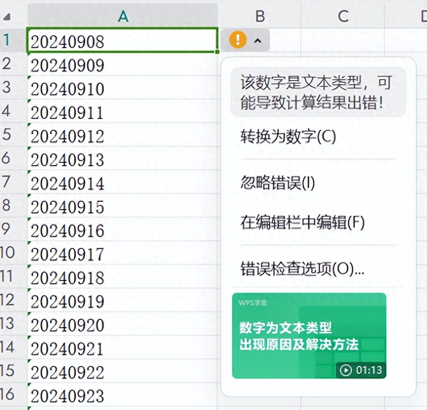Click cell containing 20240921
Image resolution: width=427 pixels, height=410 pixels.
122,347
